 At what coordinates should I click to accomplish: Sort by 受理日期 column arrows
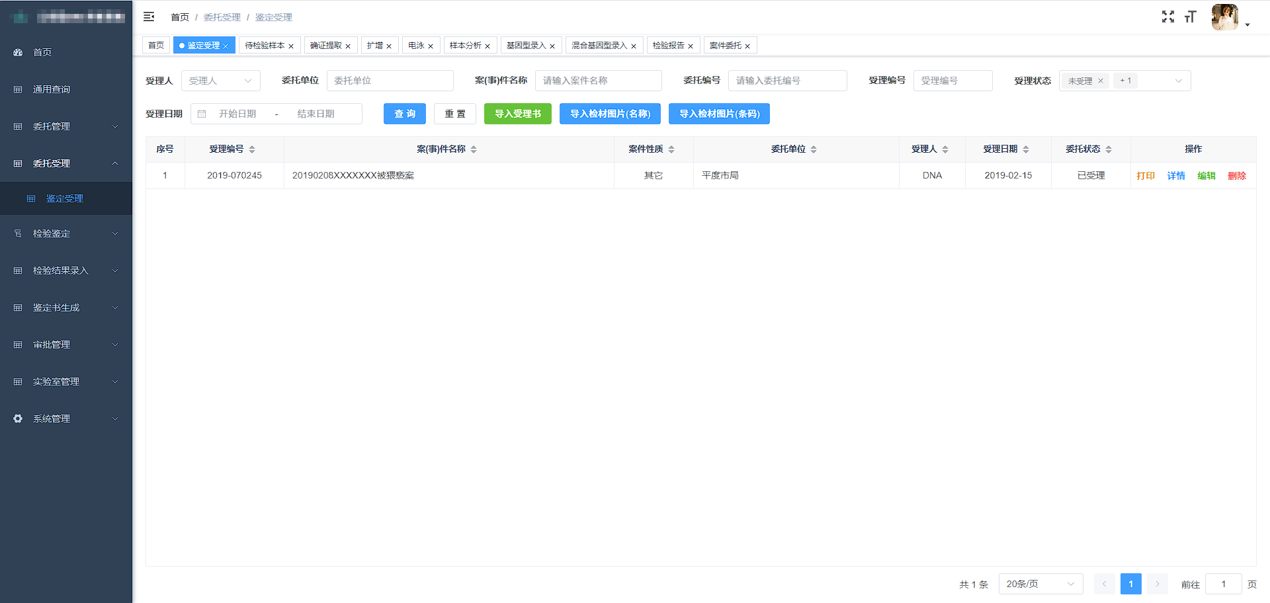pos(1026,149)
